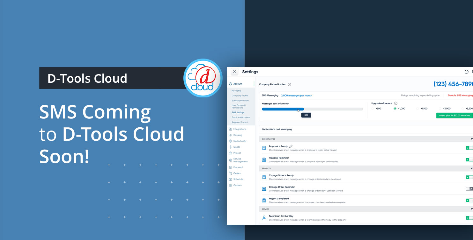Click the Catalog book icon

231,135
